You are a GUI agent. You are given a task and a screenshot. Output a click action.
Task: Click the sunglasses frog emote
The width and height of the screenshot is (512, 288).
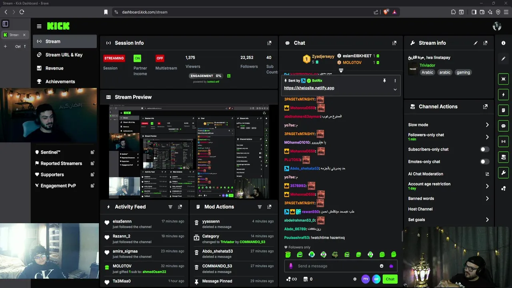pos(335,254)
